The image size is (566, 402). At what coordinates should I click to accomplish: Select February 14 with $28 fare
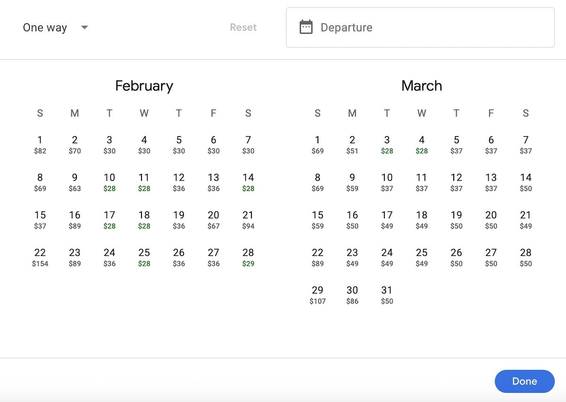pyautogui.click(x=248, y=182)
